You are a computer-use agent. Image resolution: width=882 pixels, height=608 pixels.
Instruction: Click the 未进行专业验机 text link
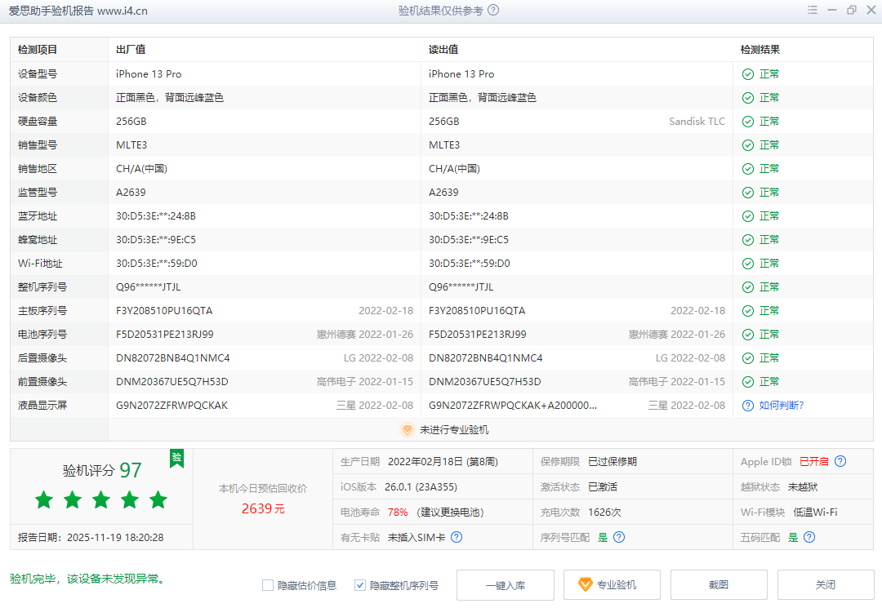[454, 429]
